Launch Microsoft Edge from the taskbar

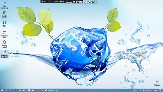15,90
